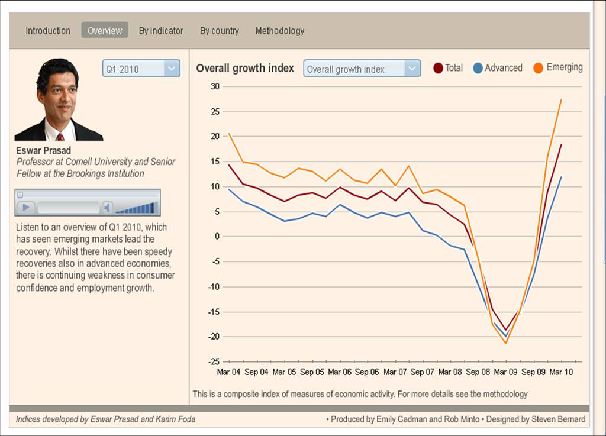This screenshot has width=606, height=436.
Task: Go to the By country tab
Action: click(x=220, y=31)
